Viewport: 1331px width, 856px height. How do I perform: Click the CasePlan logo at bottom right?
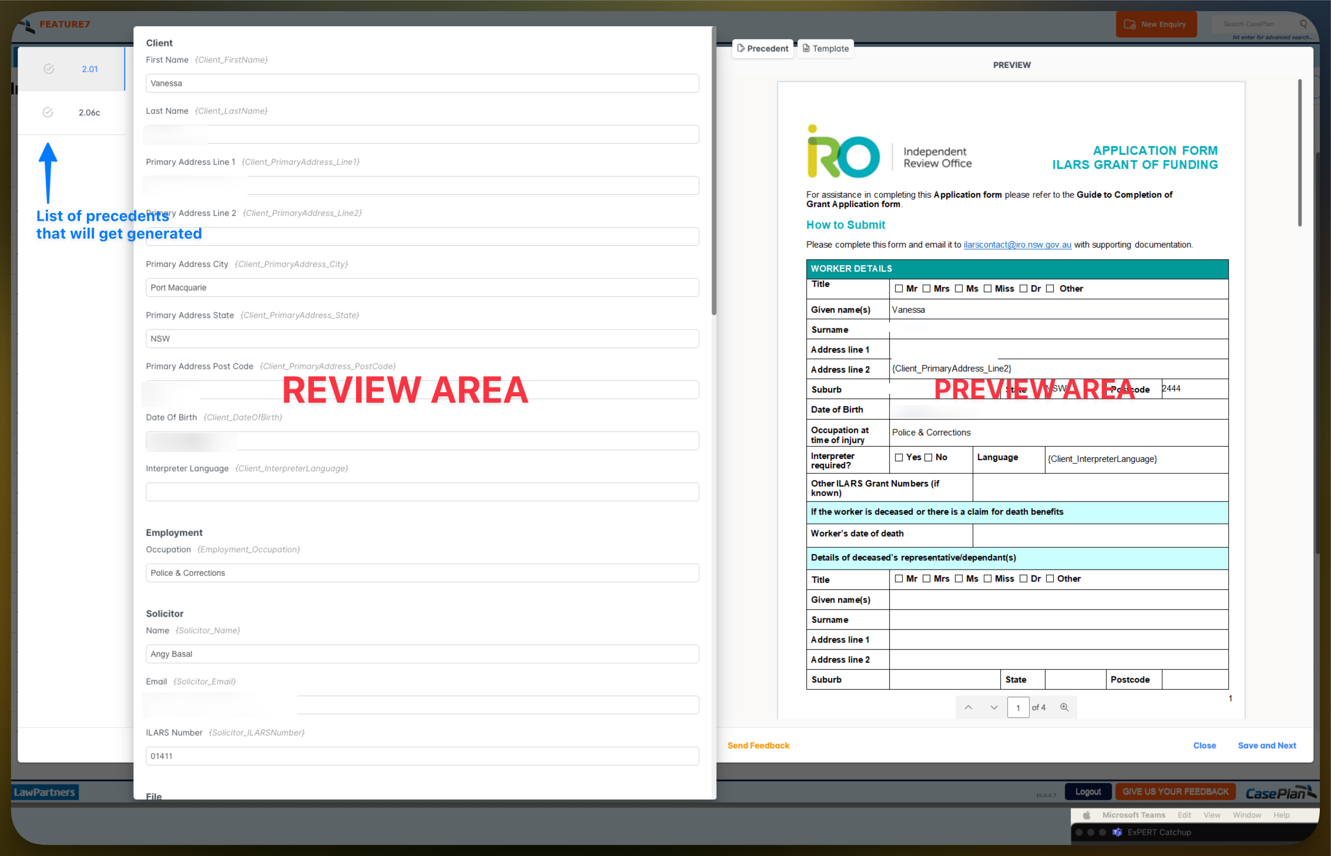1280,793
